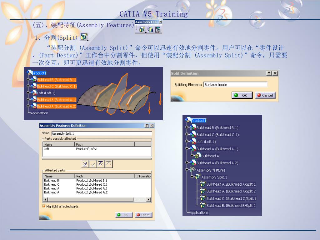Open help in Split Definition dialog
This screenshot has height=240, width=320.
click(x=269, y=73)
